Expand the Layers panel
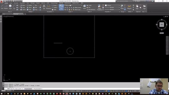This screenshot has width=169, height=95. [x=71, y=12]
